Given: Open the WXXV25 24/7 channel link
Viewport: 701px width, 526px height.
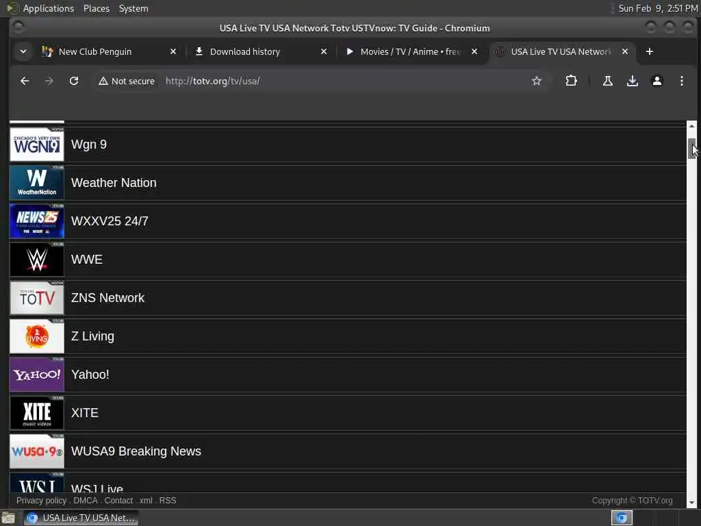Looking at the screenshot, I should (110, 221).
